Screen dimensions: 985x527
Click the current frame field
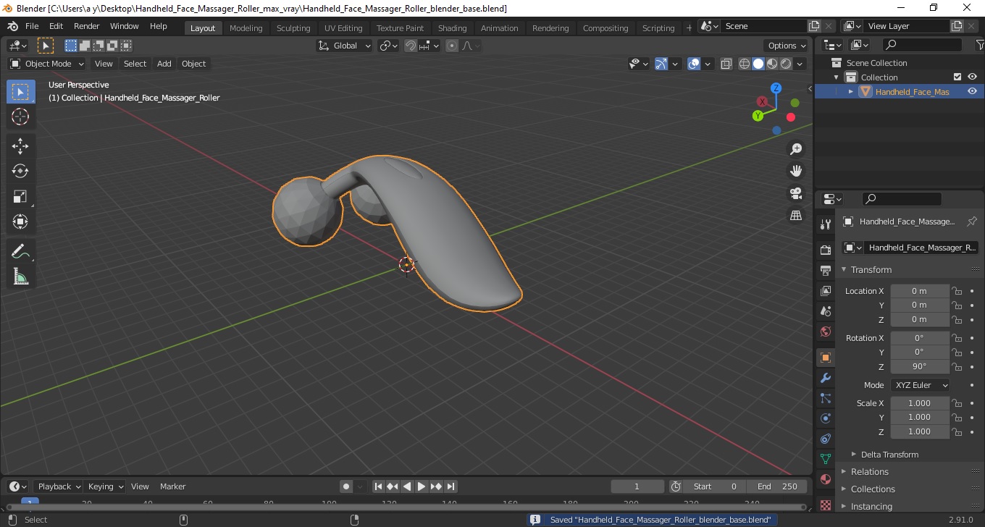pos(637,486)
